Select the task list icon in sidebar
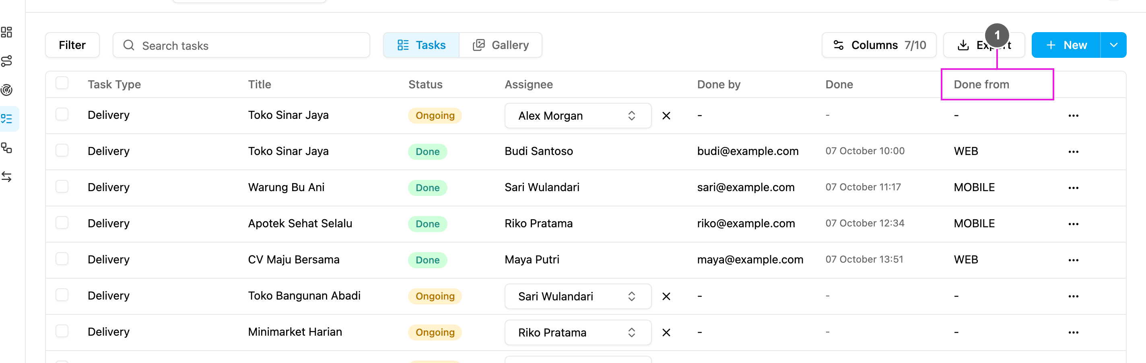The image size is (1146, 363). coord(7,118)
